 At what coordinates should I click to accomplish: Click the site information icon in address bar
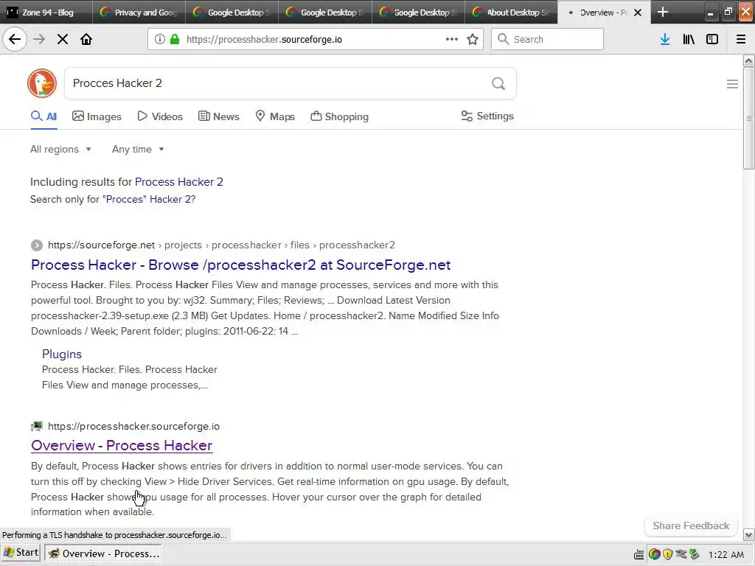coord(160,39)
